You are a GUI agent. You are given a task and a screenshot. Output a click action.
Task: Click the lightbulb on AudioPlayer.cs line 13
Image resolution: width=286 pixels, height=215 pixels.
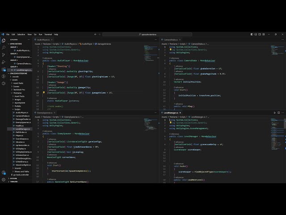[x=44, y=93]
